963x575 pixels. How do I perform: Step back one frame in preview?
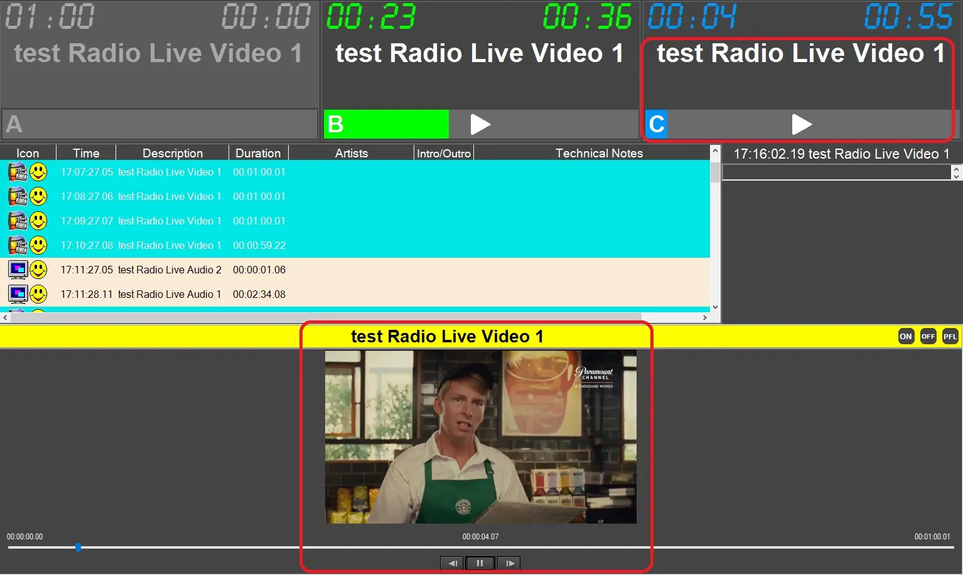coord(452,563)
